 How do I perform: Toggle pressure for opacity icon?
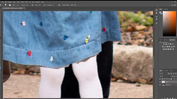[32, 5]
